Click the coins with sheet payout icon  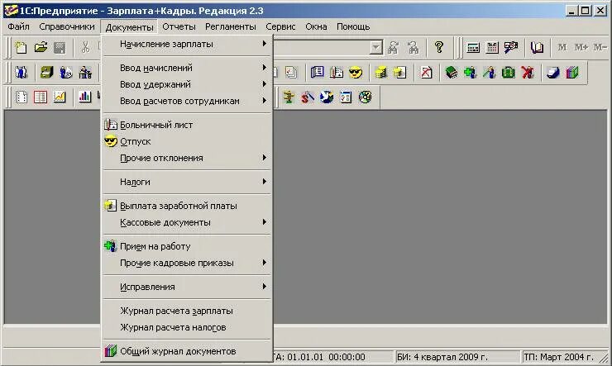click(400, 73)
